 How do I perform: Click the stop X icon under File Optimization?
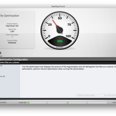[0, 53]
